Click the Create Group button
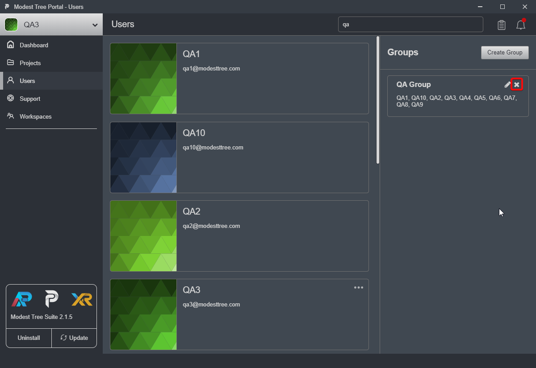The width and height of the screenshot is (536, 368). [x=505, y=52]
